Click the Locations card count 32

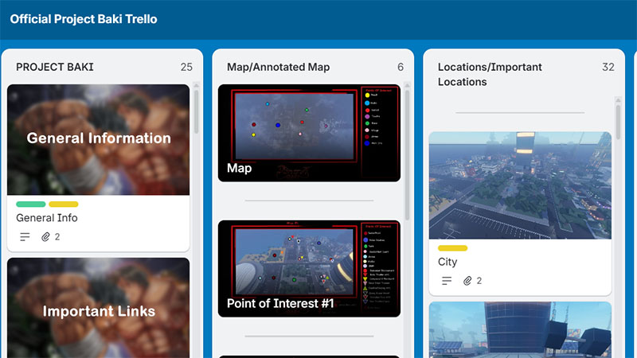click(608, 67)
